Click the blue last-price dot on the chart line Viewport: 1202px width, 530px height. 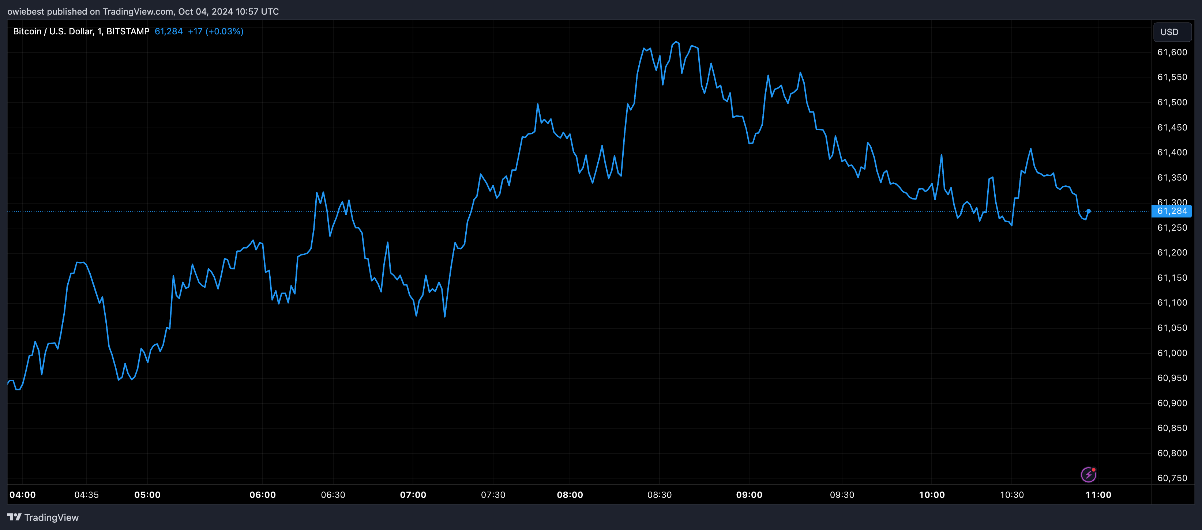pyautogui.click(x=1090, y=211)
